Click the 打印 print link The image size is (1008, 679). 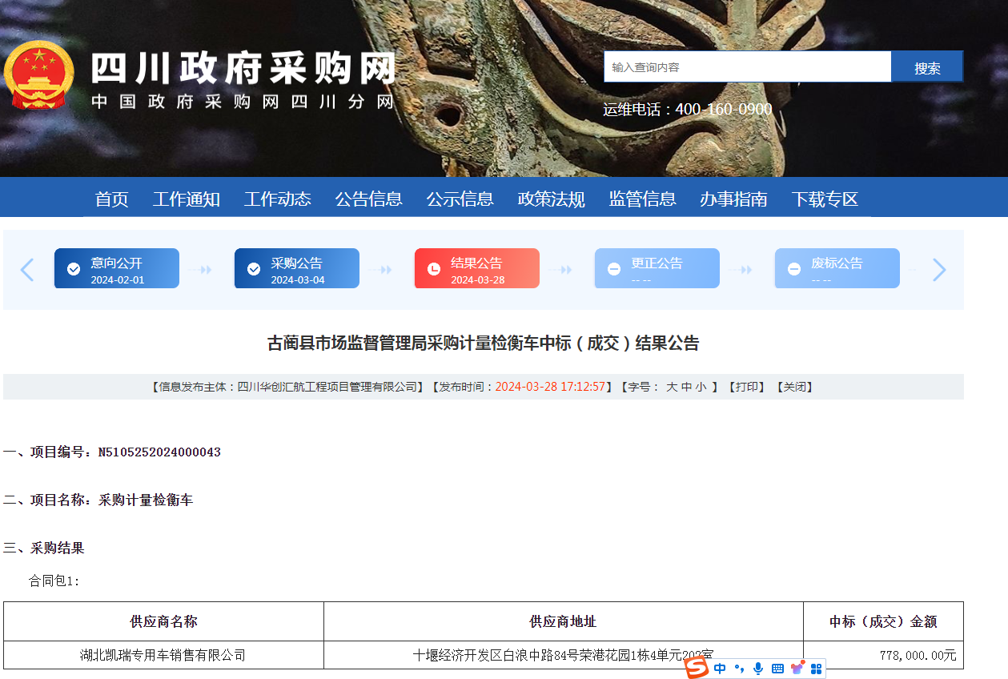(x=745, y=387)
